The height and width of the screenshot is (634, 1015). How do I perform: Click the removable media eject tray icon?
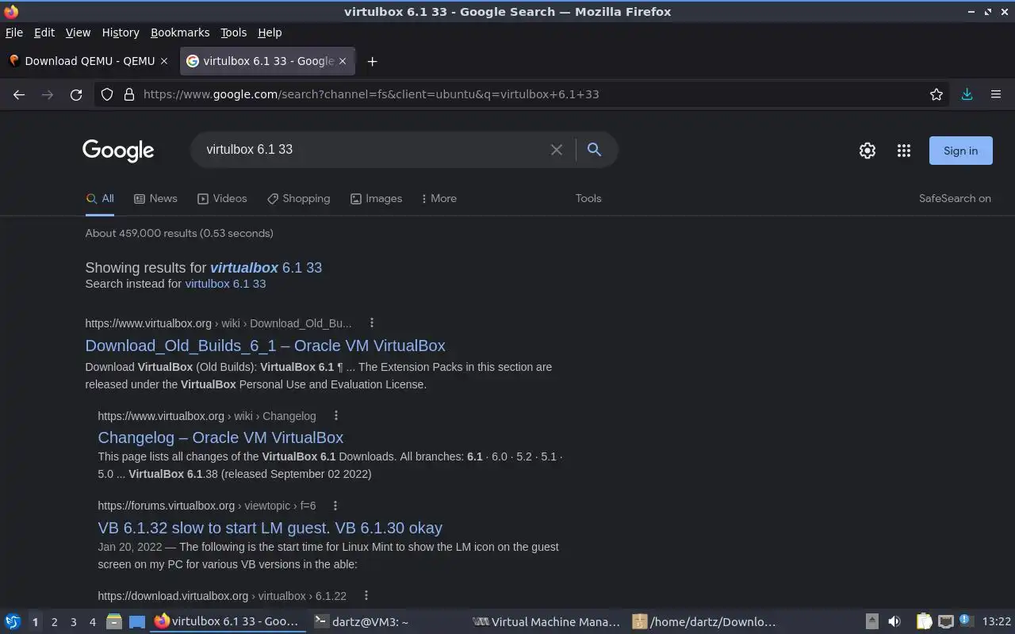pos(871,622)
